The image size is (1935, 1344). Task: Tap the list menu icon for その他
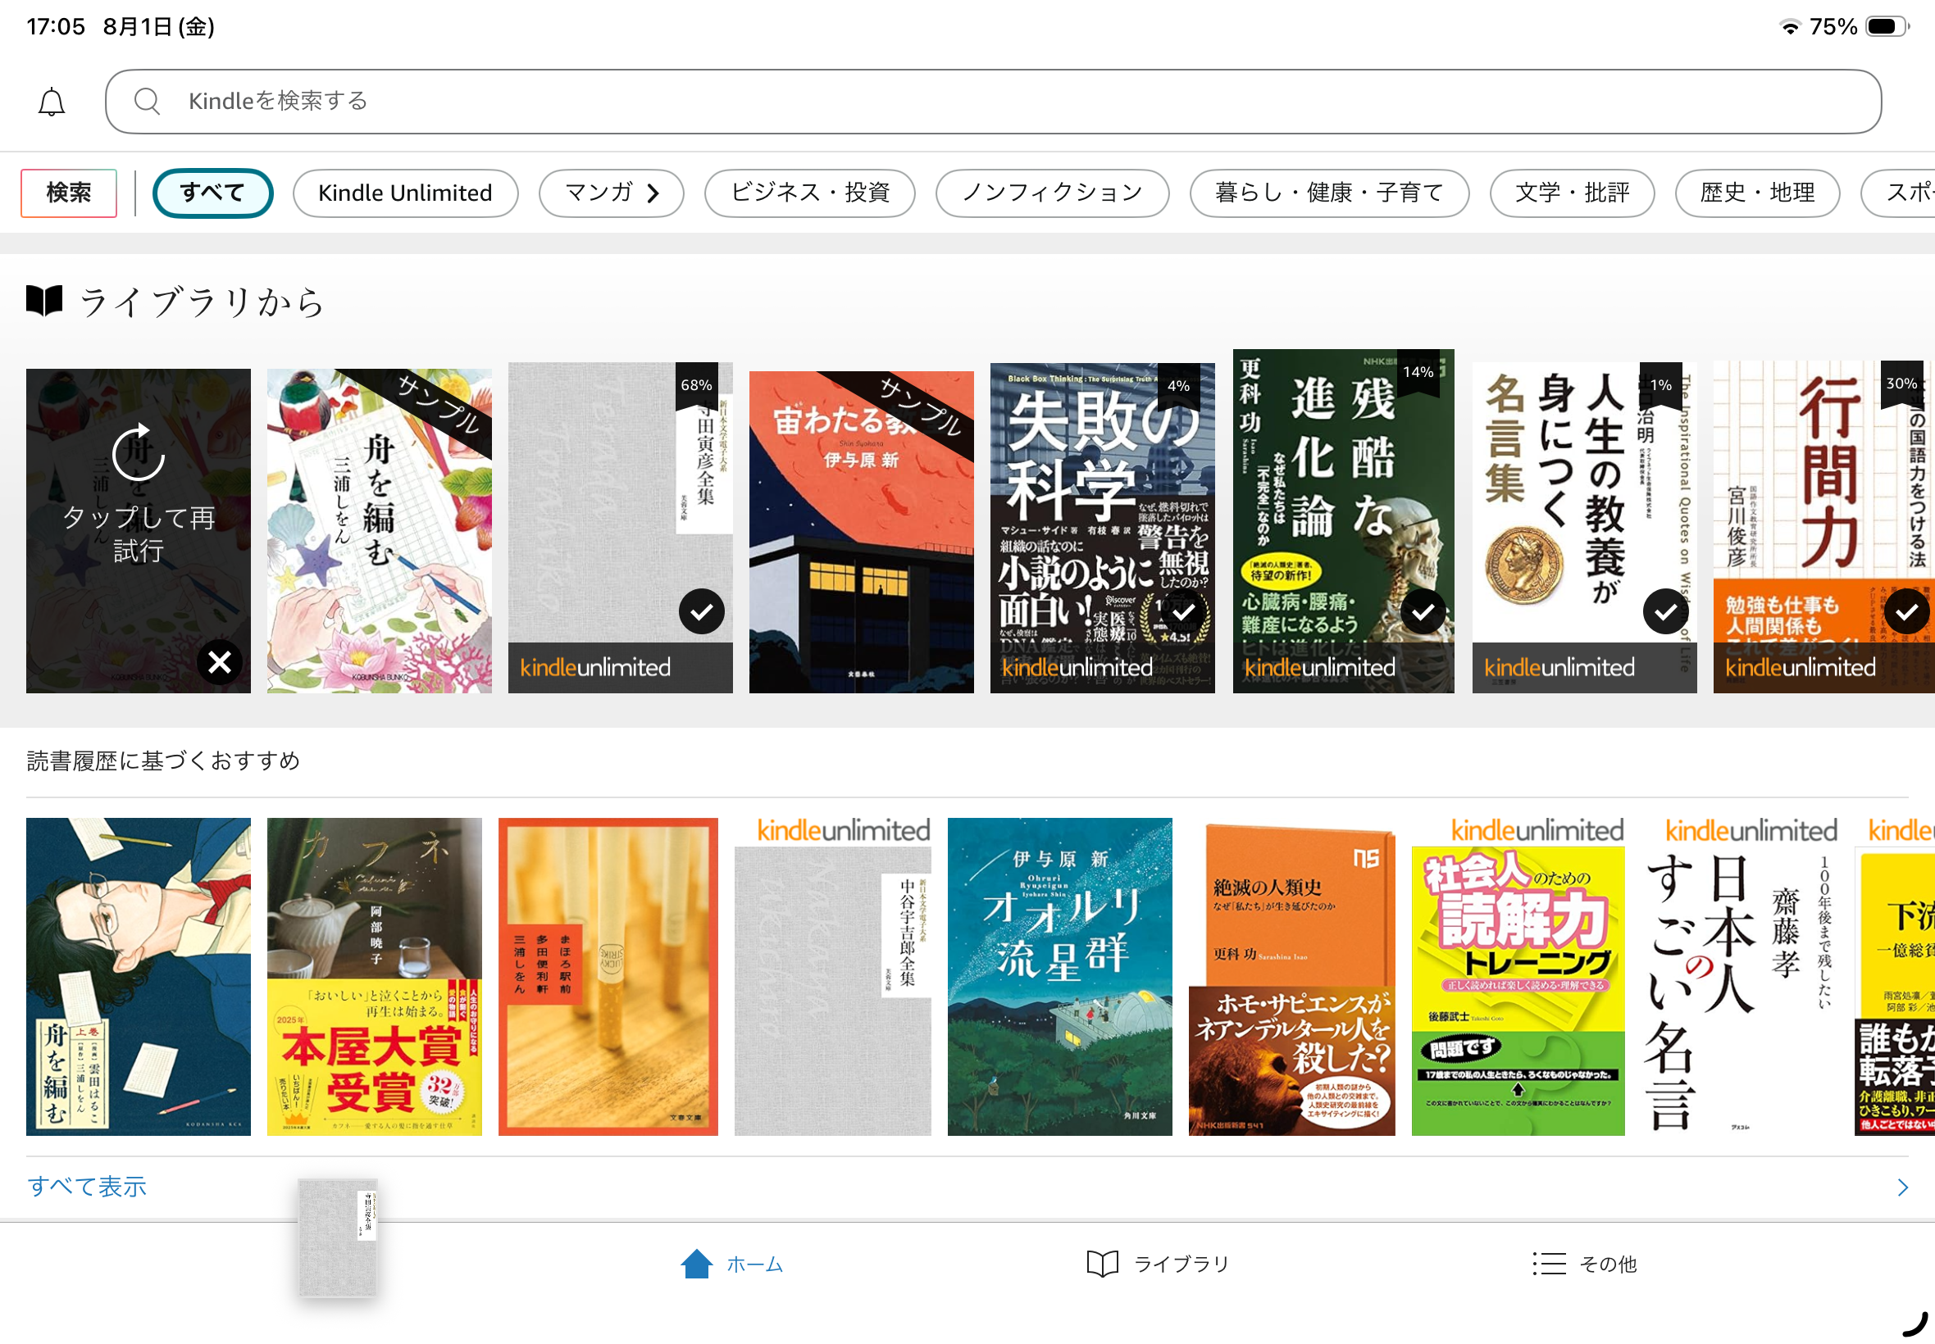tap(1549, 1264)
